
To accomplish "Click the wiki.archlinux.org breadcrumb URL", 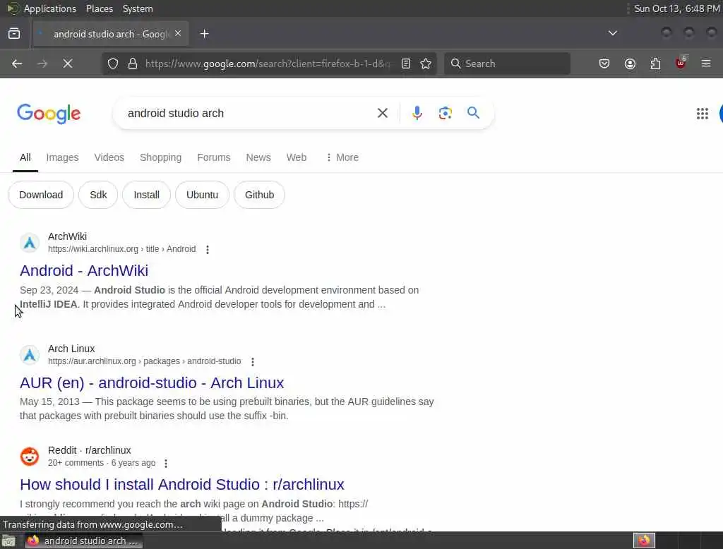I will pyautogui.click(x=121, y=249).
